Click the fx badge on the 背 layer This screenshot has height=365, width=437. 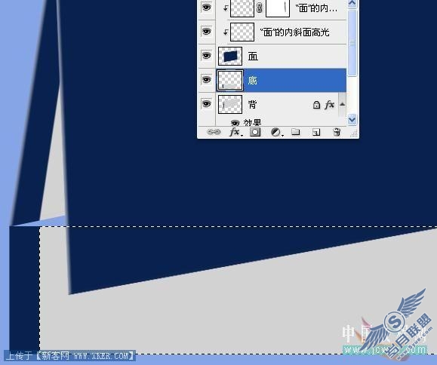(329, 105)
